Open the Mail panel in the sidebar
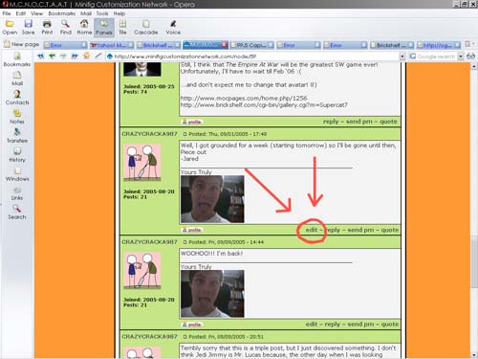 click(x=17, y=79)
